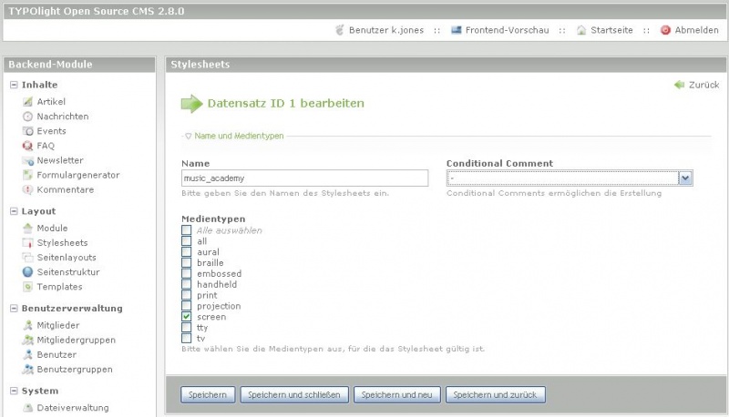Click the Seitenstruktur globe icon

pos(27,272)
